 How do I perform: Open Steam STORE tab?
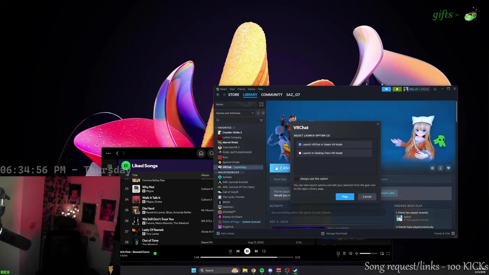coord(233,95)
